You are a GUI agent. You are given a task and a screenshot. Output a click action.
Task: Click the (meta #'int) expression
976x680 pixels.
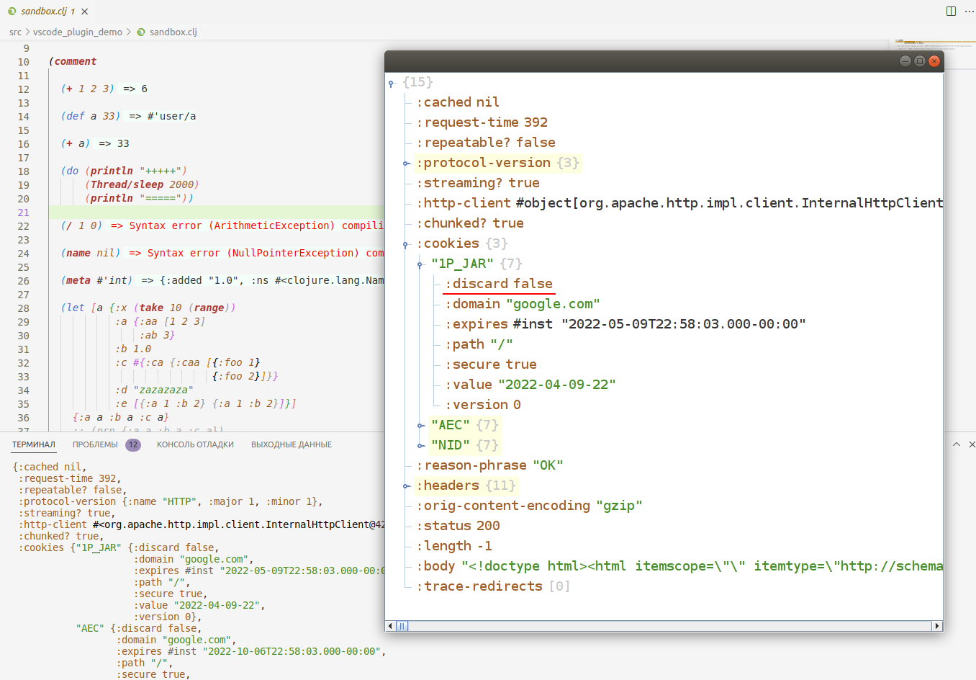(96, 280)
